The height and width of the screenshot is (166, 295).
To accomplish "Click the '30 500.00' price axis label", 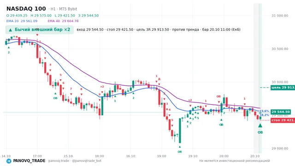I will point(280,49).
